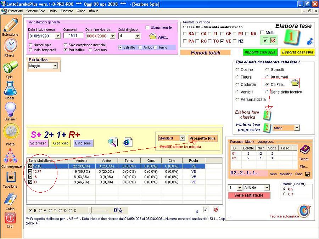Screen dimensions: 319x239
Task: Open the Sezione Spie menu
Action: 35,11
